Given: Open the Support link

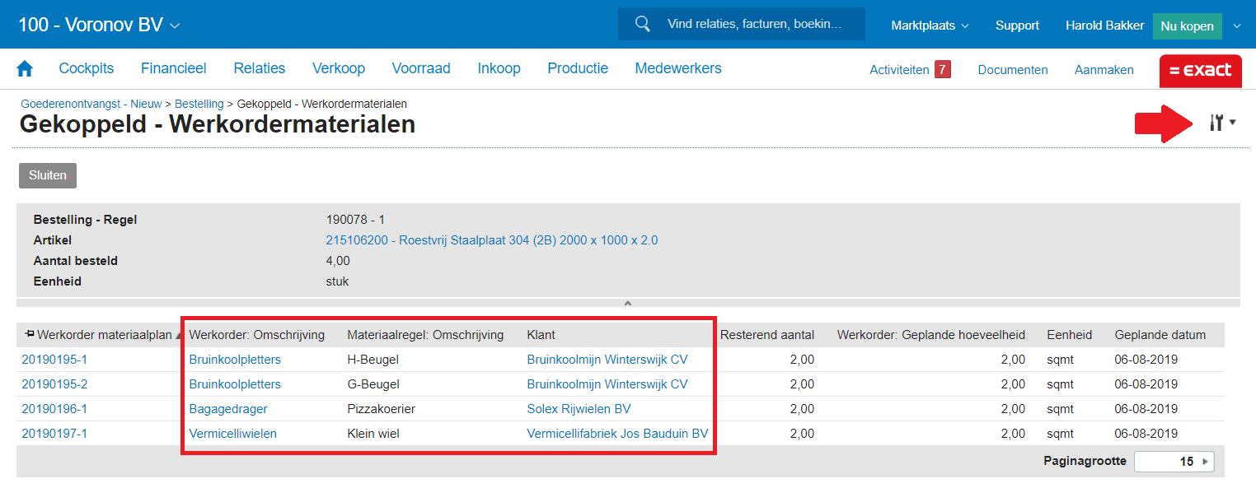Looking at the screenshot, I should 1017,26.
